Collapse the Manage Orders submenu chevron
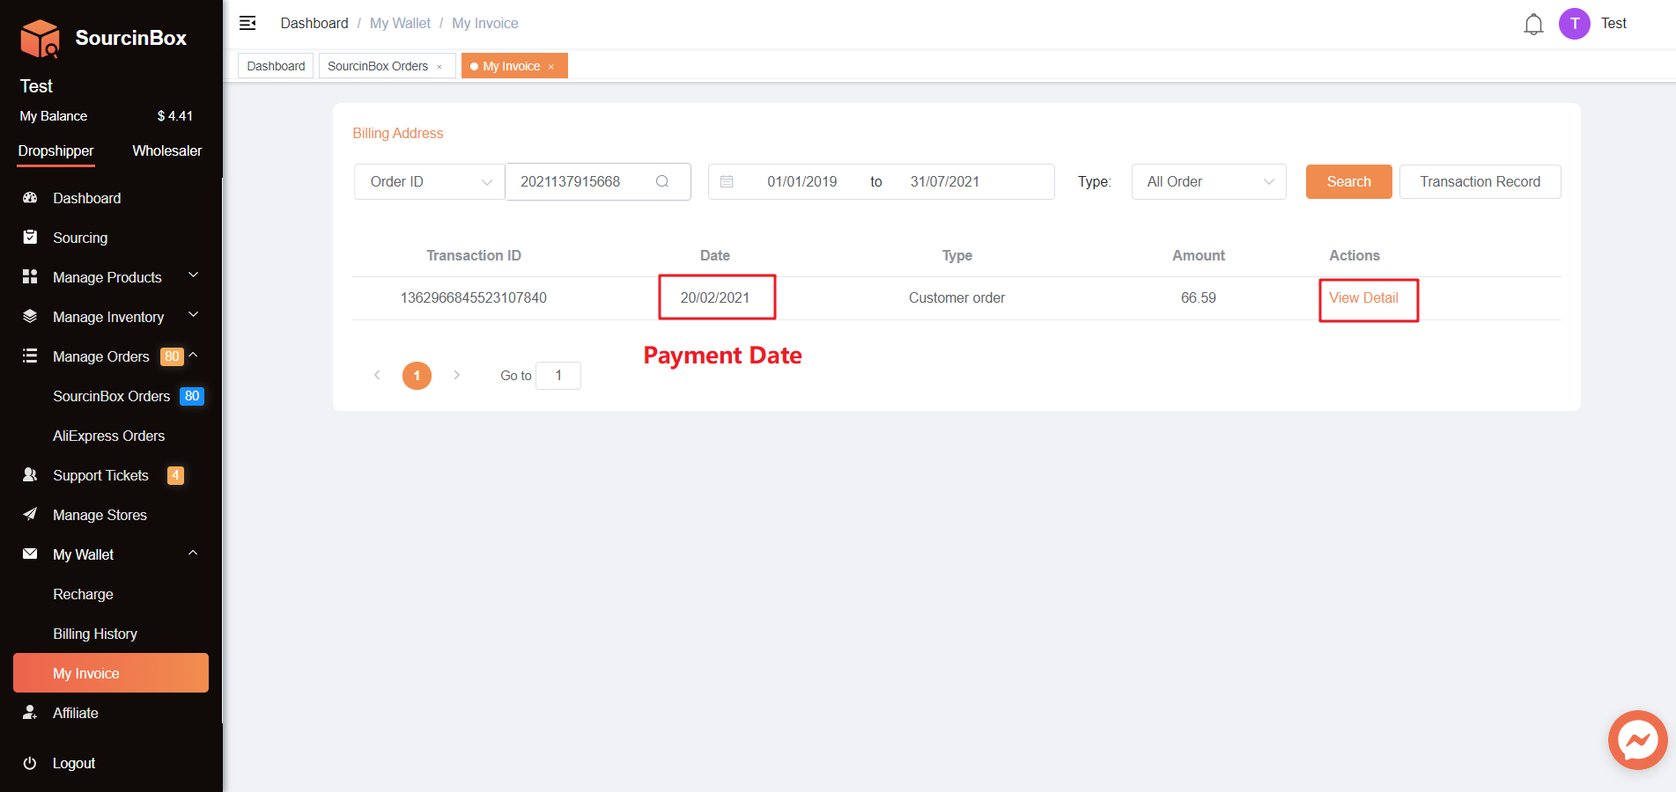 point(194,355)
